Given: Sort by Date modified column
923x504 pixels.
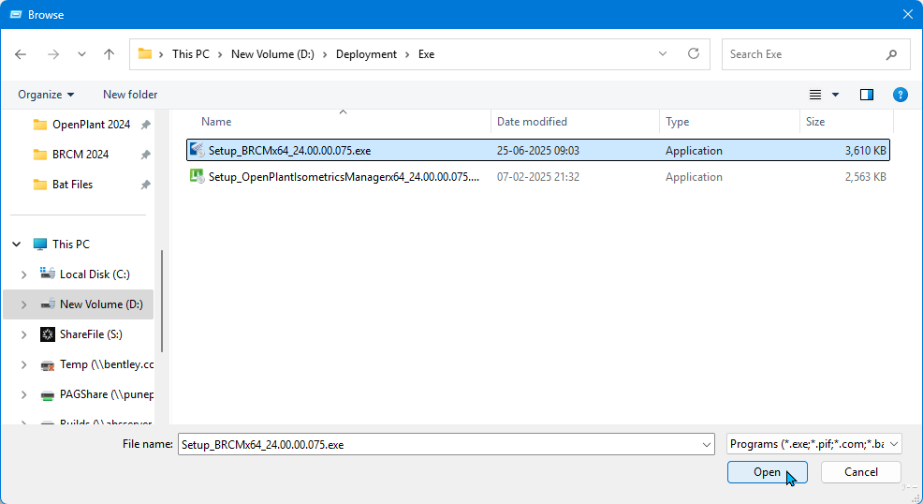Looking at the screenshot, I should (532, 121).
